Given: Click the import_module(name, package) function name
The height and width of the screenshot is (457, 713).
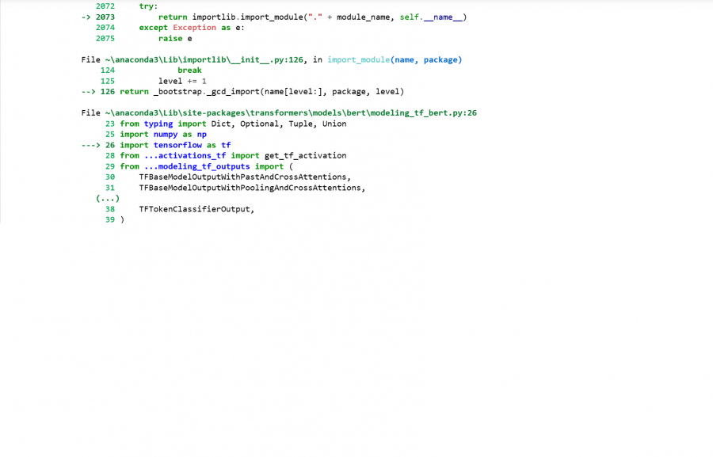Looking at the screenshot, I should coord(395,59).
